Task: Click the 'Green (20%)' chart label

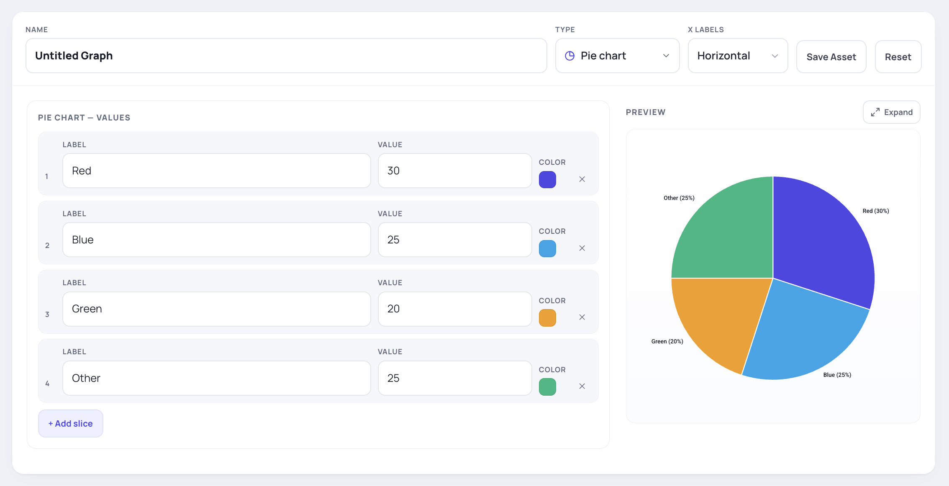Action: 667,341
